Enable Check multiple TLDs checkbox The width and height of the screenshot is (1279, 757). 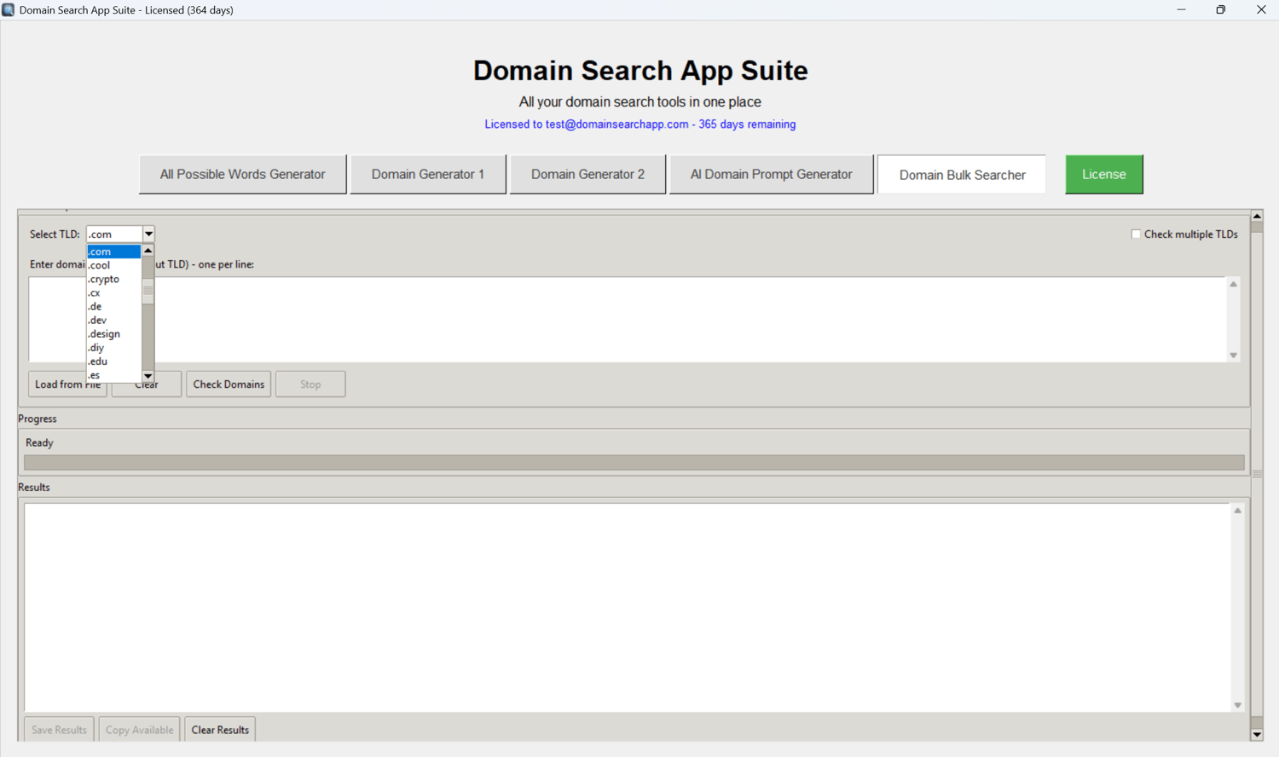pyautogui.click(x=1136, y=234)
